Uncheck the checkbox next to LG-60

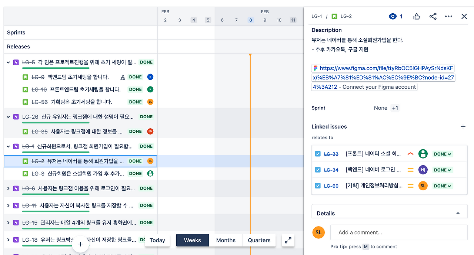click(317, 186)
